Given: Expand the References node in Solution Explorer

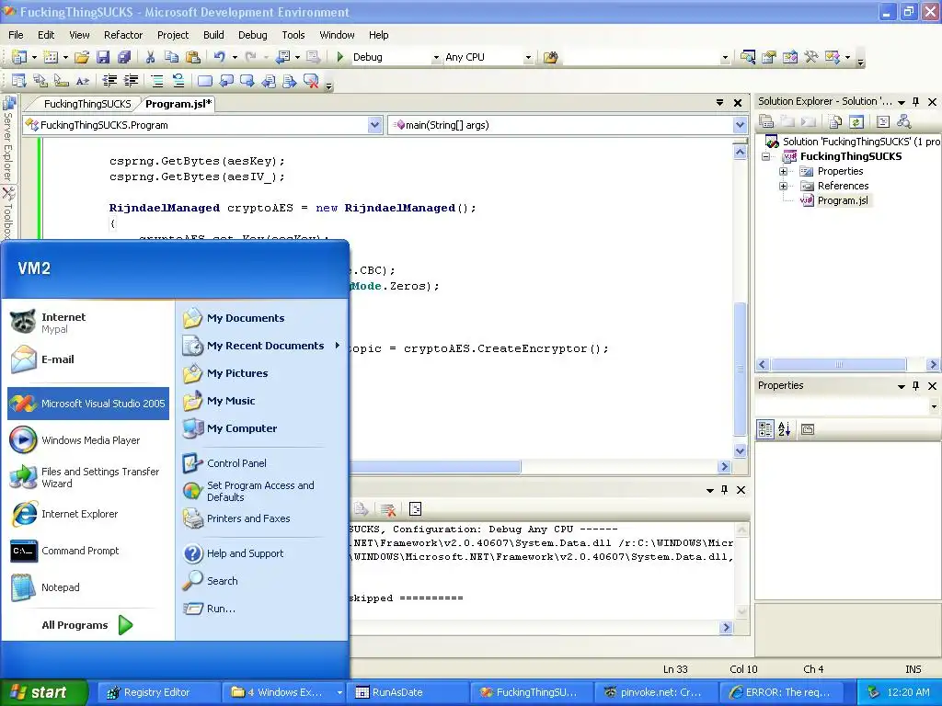Looking at the screenshot, I should coord(783,186).
